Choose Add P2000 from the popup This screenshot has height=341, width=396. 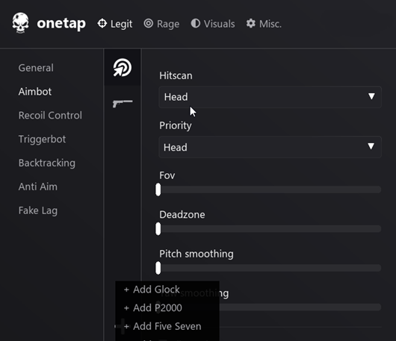pyautogui.click(x=158, y=308)
